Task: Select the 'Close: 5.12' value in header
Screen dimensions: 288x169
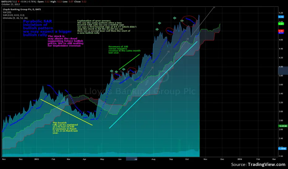Action: point(80,2)
